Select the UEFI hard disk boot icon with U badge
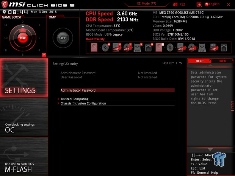Screen dimensions: 235x176 160,48
